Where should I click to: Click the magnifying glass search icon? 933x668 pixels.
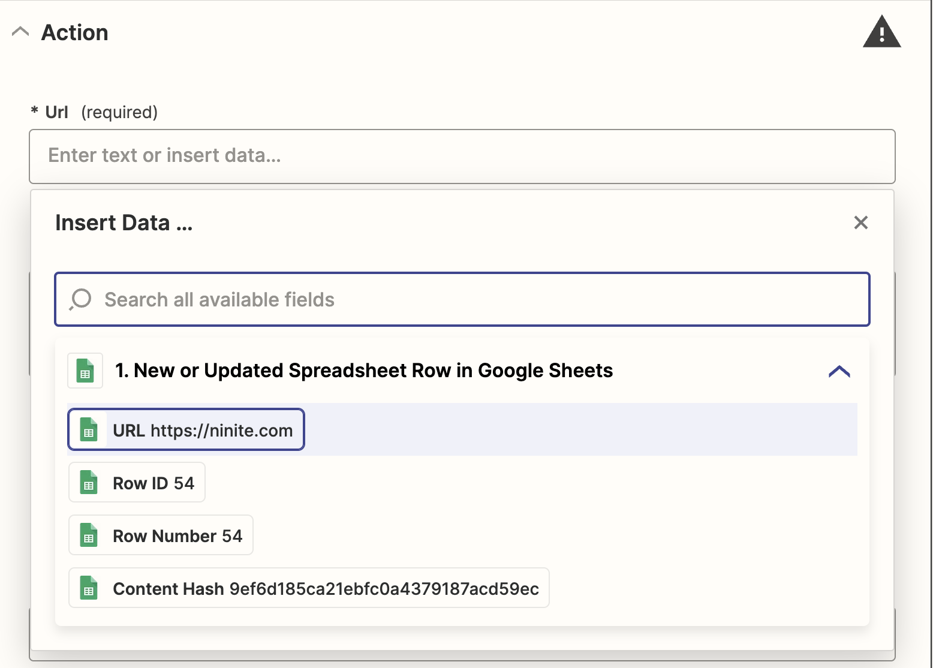80,299
